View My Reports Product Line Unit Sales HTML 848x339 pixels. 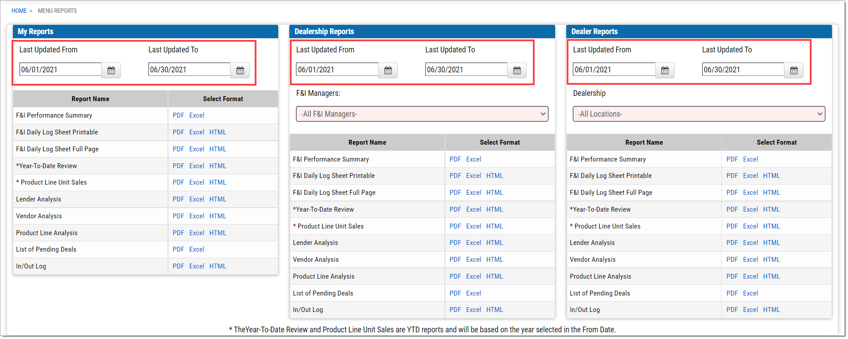[218, 182]
